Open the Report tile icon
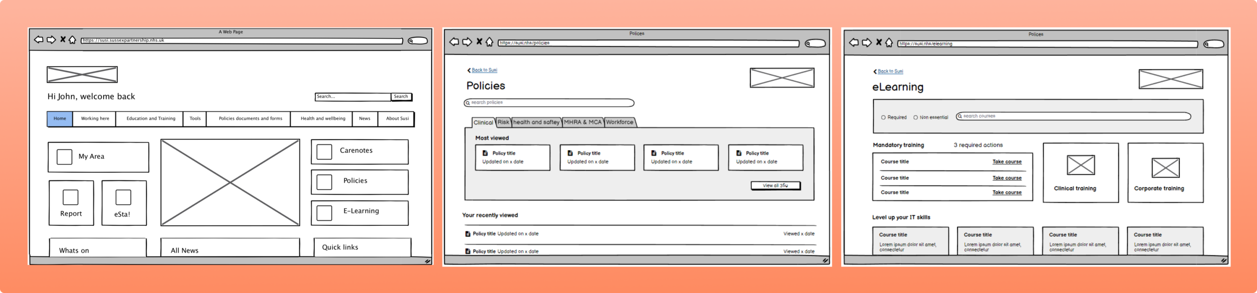 point(71,197)
